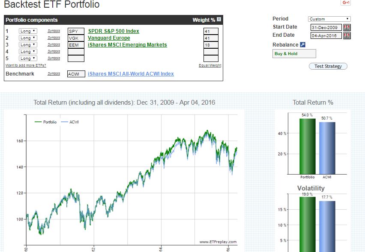The width and height of the screenshot is (365, 252).
Task: Open the Start Date calendar picker icon
Action: click(x=347, y=27)
